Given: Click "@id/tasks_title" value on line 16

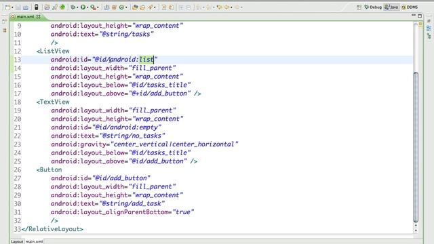Looking at the screenshot, I should [x=160, y=85].
